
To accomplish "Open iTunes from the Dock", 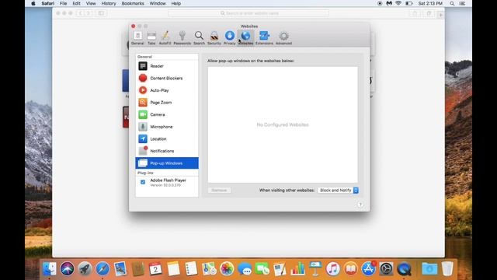I will (333, 269).
